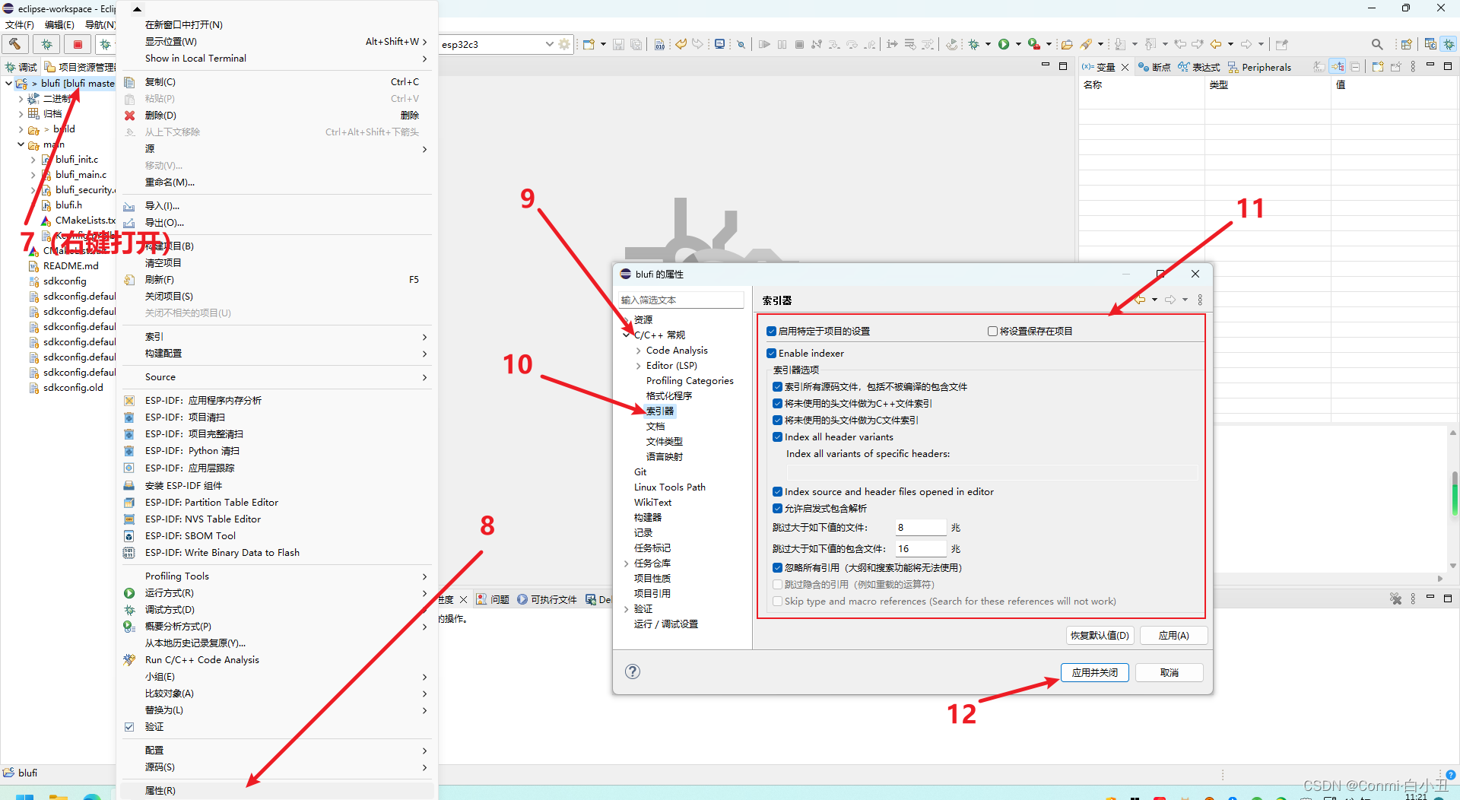The height and width of the screenshot is (800, 1460).
Task: Click ESP-IDF SBOM Tool menu entry
Action: 190,536
